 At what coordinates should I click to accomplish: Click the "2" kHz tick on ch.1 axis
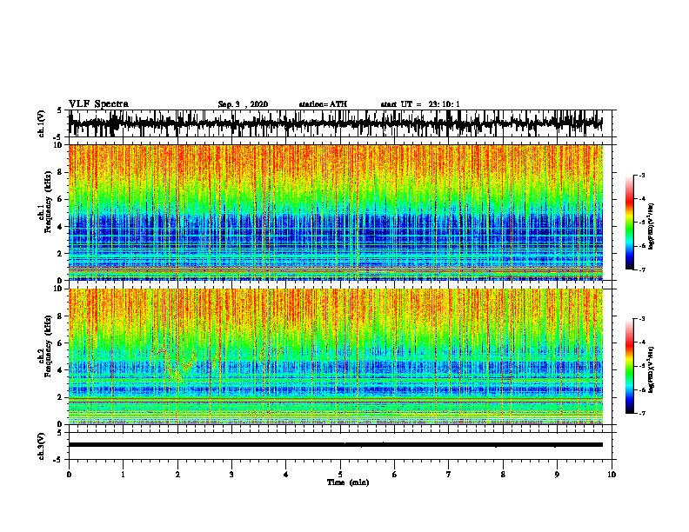point(60,253)
